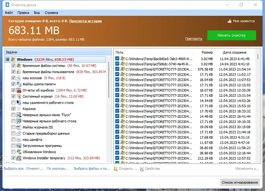Click the кеш шрифта icon
The image size is (265, 191).
pos(19,139)
